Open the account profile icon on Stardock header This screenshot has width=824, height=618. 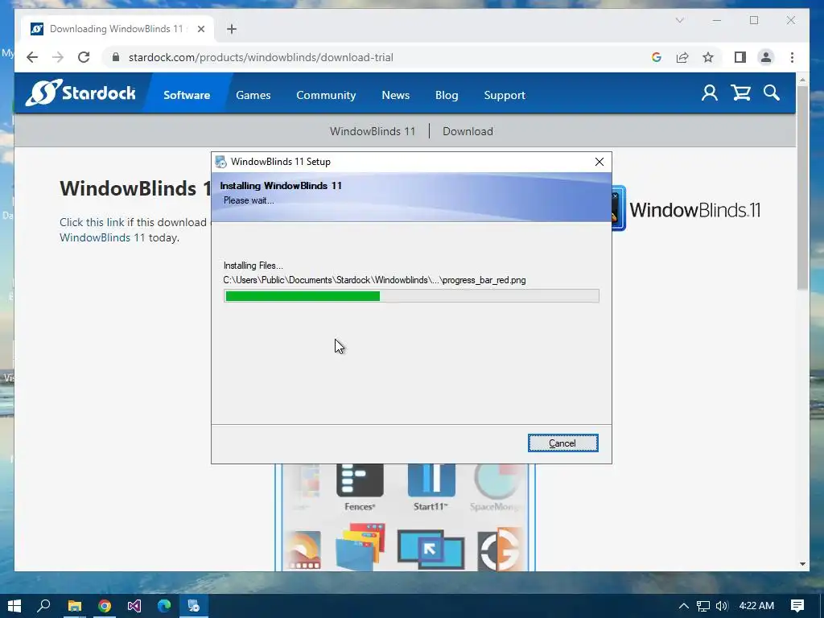tap(710, 93)
